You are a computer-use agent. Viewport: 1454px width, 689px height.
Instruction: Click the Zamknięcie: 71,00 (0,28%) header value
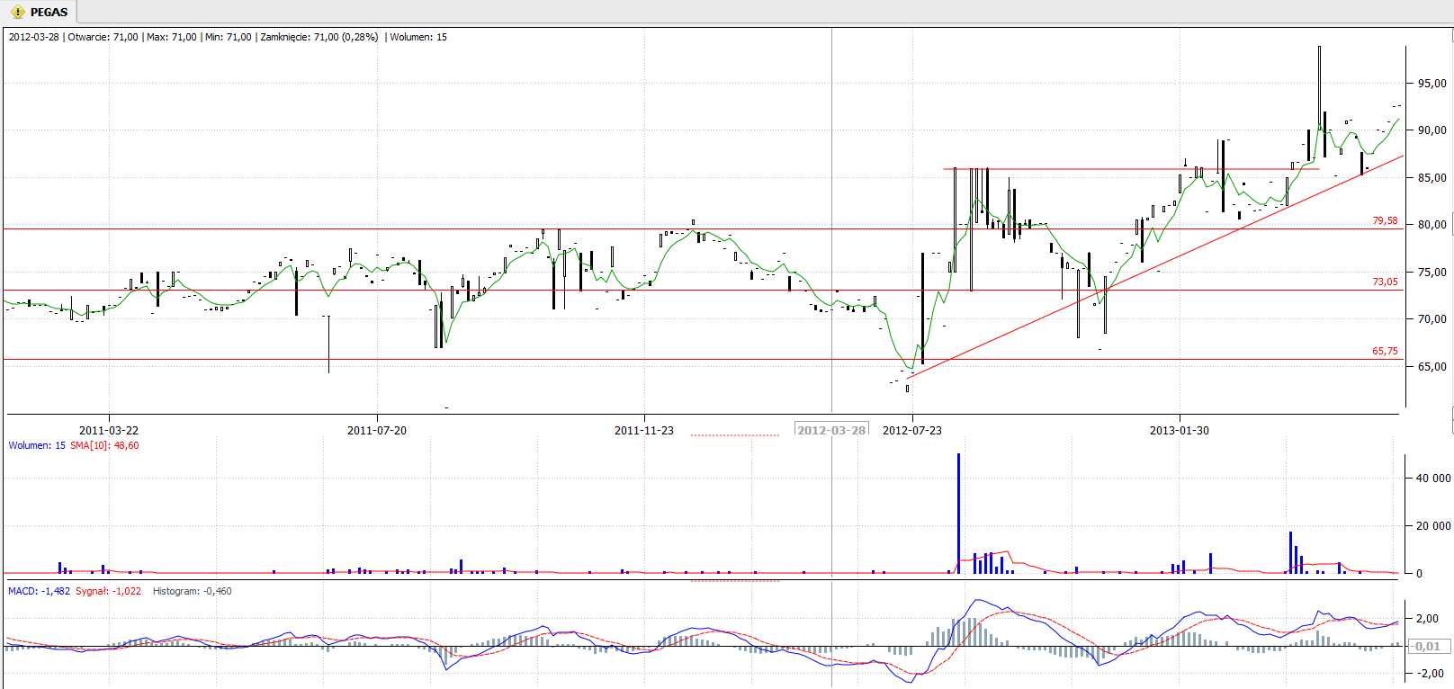pyautogui.click(x=319, y=37)
